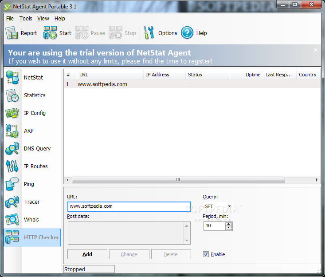Screen dimensions: 325x277
Task: Open the File menu
Action: 10,19
